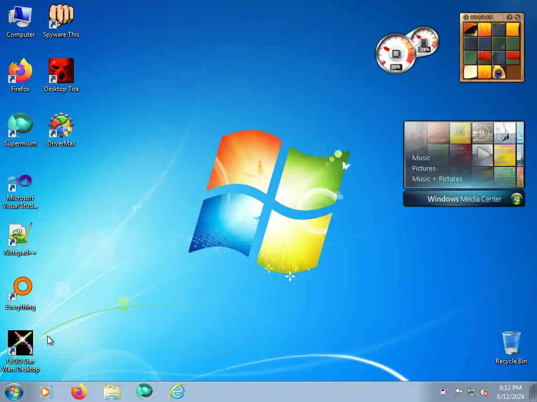537x402 pixels.
Task: Launch Supermium from the taskbar
Action: coord(144,391)
